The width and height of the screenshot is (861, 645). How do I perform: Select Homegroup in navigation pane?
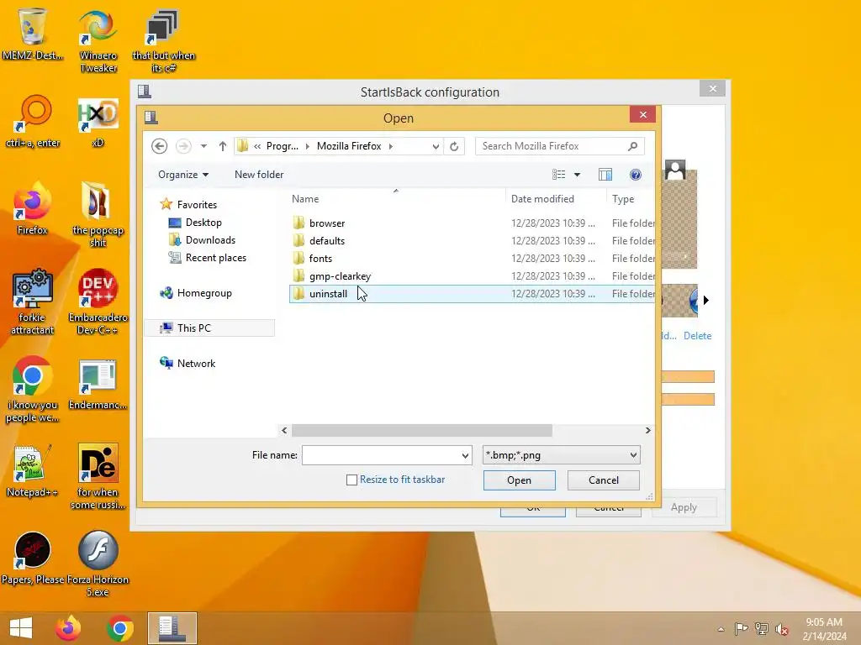(x=204, y=293)
